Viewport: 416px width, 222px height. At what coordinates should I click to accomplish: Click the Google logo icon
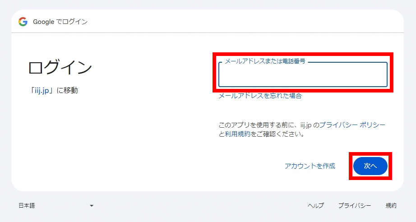pyautogui.click(x=23, y=22)
